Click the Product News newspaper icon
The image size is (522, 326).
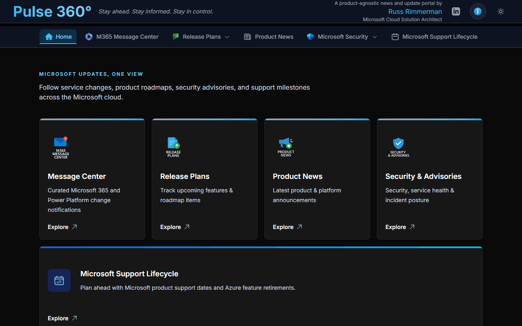(x=248, y=37)
